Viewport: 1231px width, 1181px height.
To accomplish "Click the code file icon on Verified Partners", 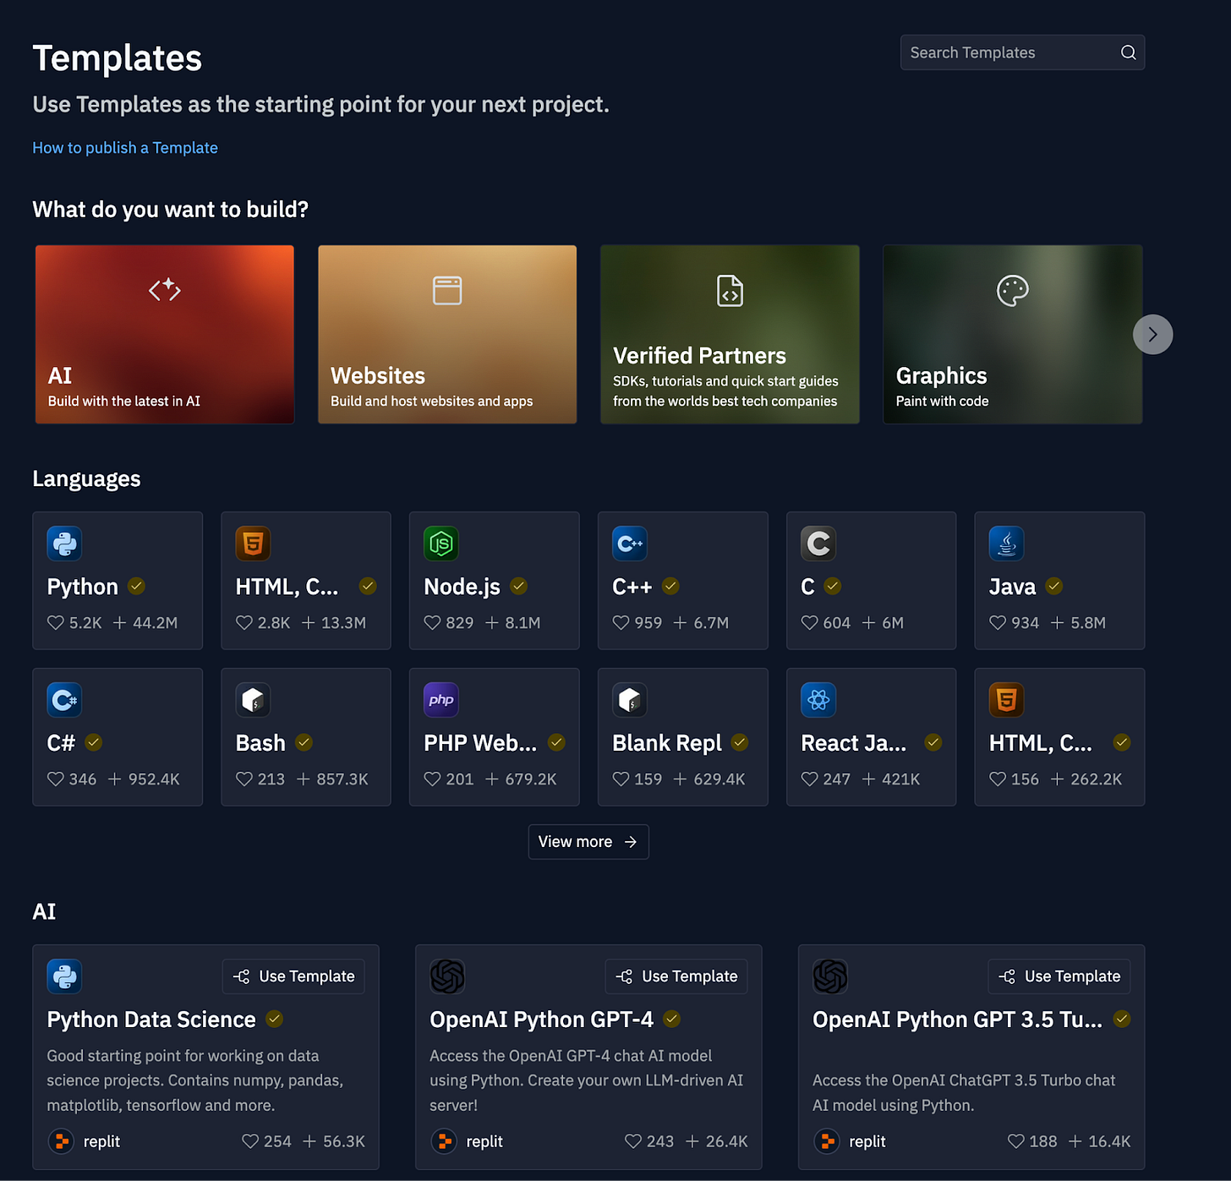I will (730, 291).
